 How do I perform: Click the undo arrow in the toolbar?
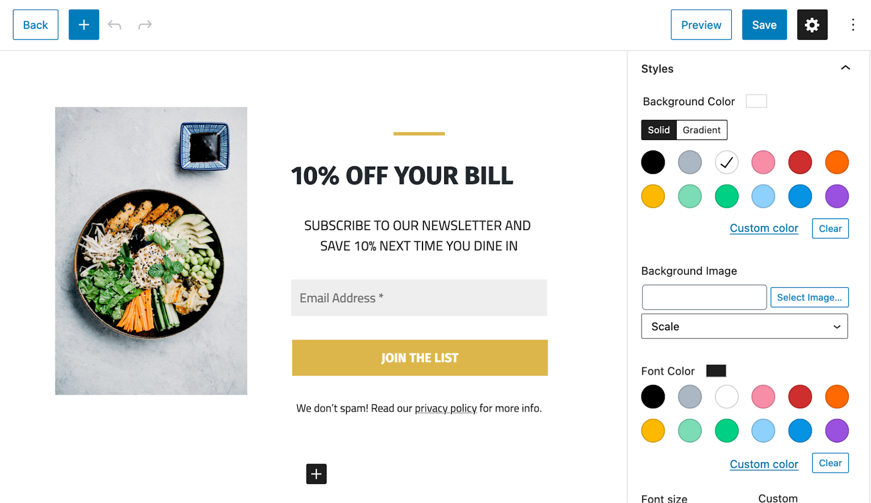pyautogui.click(x=114, y=25)
